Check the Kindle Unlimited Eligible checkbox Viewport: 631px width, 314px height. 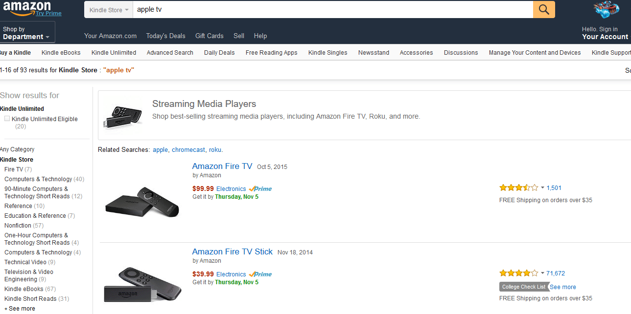click(x=7, y=119)
